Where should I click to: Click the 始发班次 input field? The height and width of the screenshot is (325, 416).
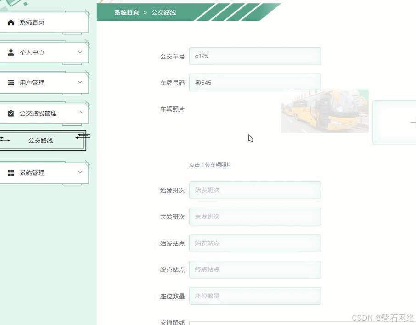255,190
